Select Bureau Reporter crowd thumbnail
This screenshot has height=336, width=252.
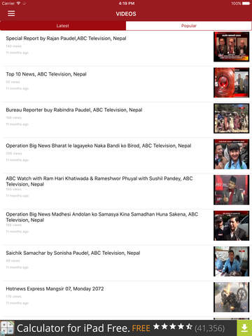click(231, 118)
